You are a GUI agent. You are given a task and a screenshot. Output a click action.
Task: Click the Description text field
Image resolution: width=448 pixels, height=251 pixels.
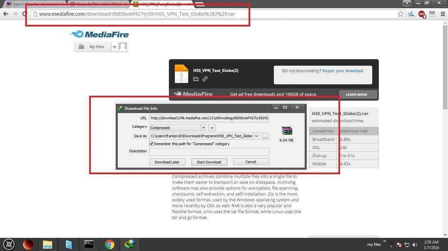click(209, 152)
